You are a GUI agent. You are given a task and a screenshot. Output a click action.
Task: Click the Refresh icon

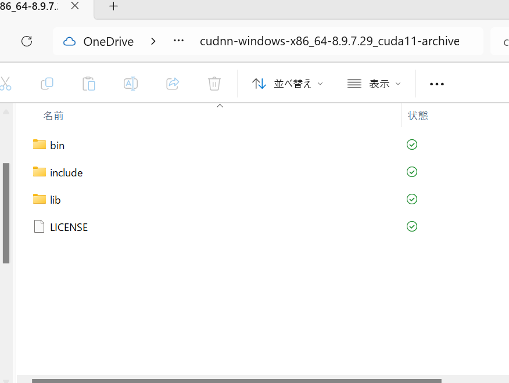point(27,41)
